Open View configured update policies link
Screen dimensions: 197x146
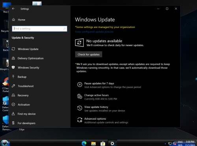[x=94, y=32]
